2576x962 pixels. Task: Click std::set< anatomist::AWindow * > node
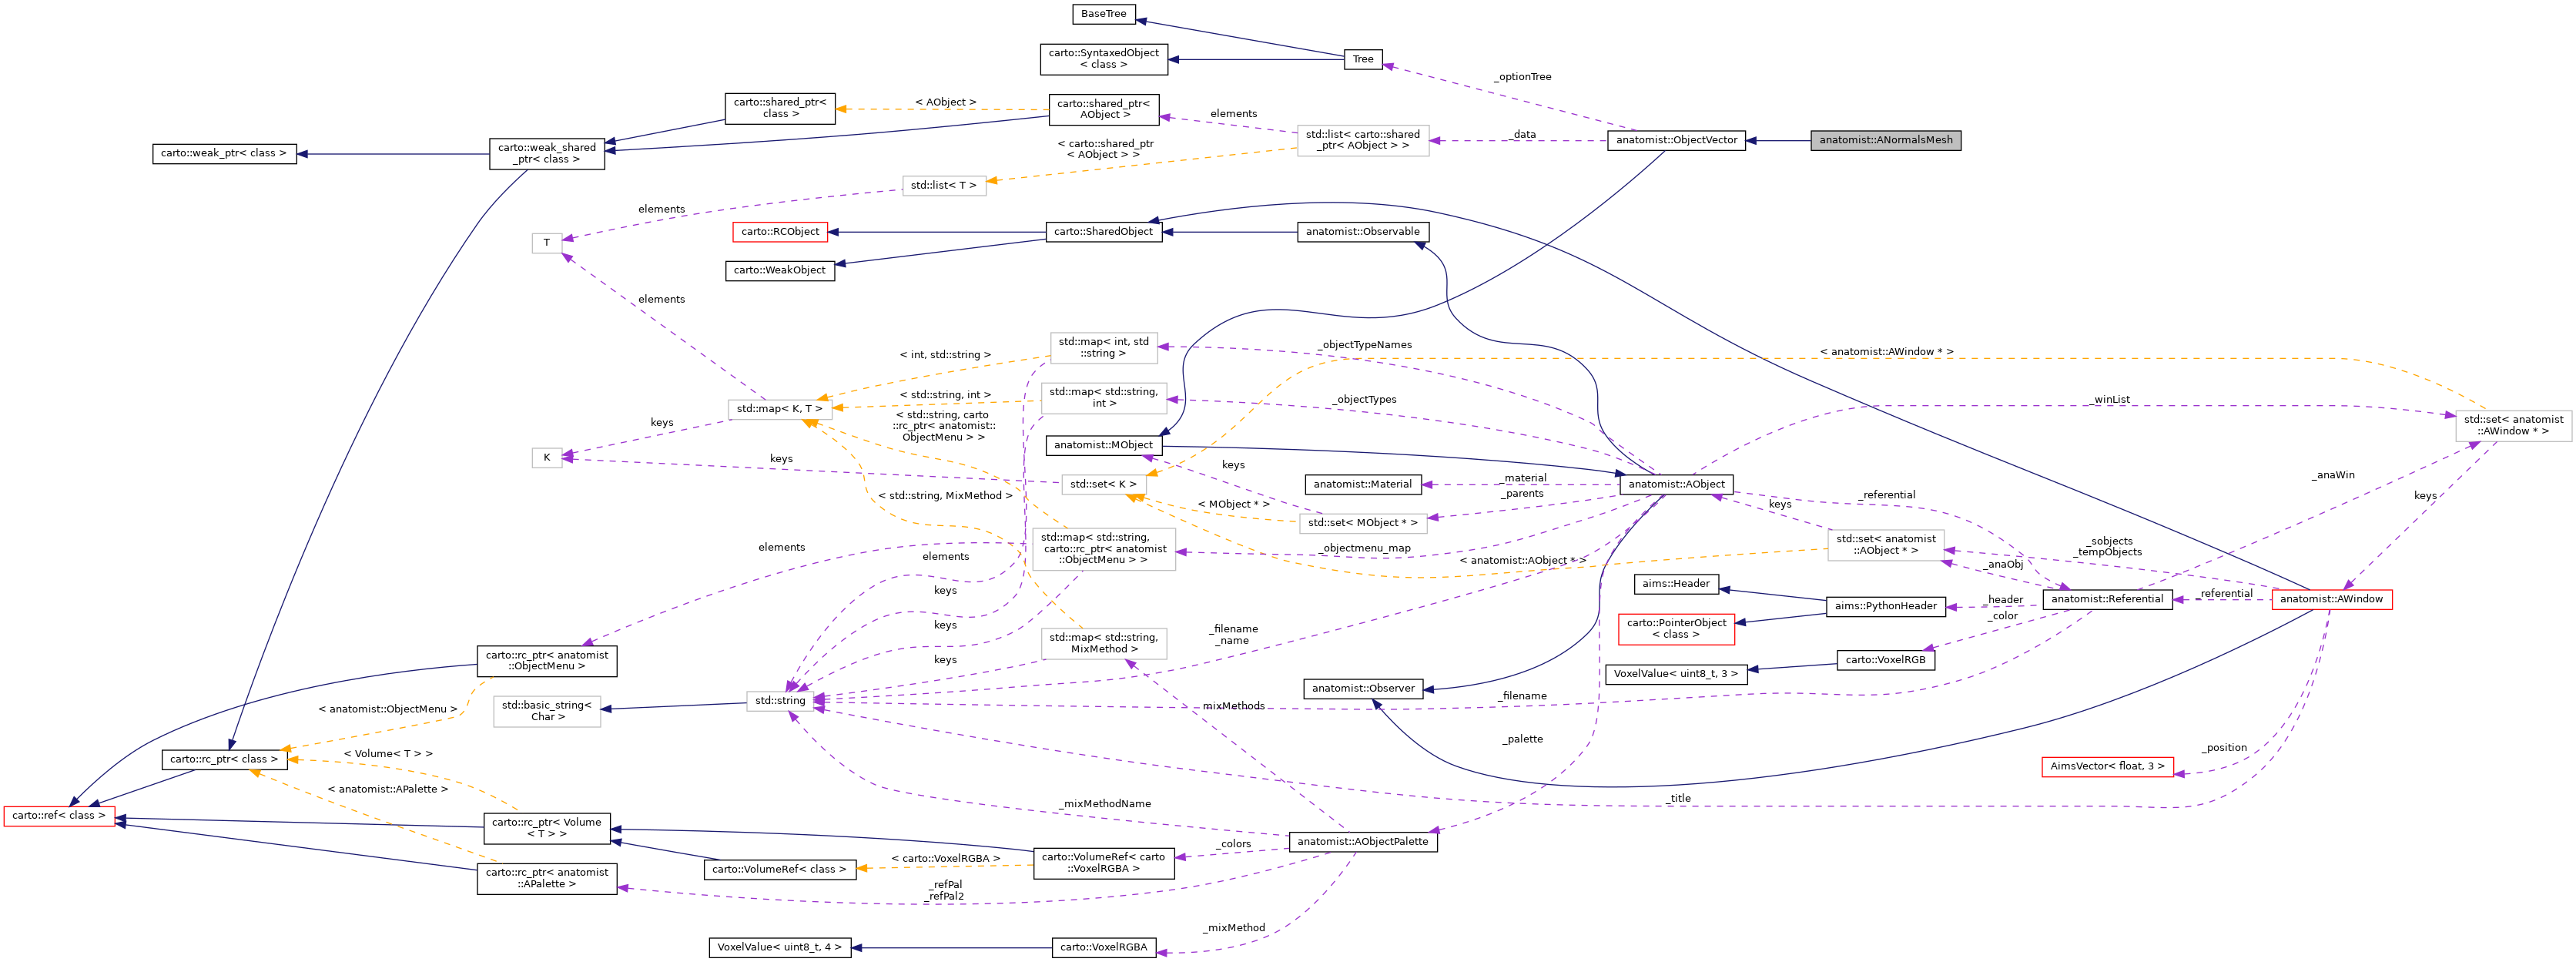click(2513, 426)
